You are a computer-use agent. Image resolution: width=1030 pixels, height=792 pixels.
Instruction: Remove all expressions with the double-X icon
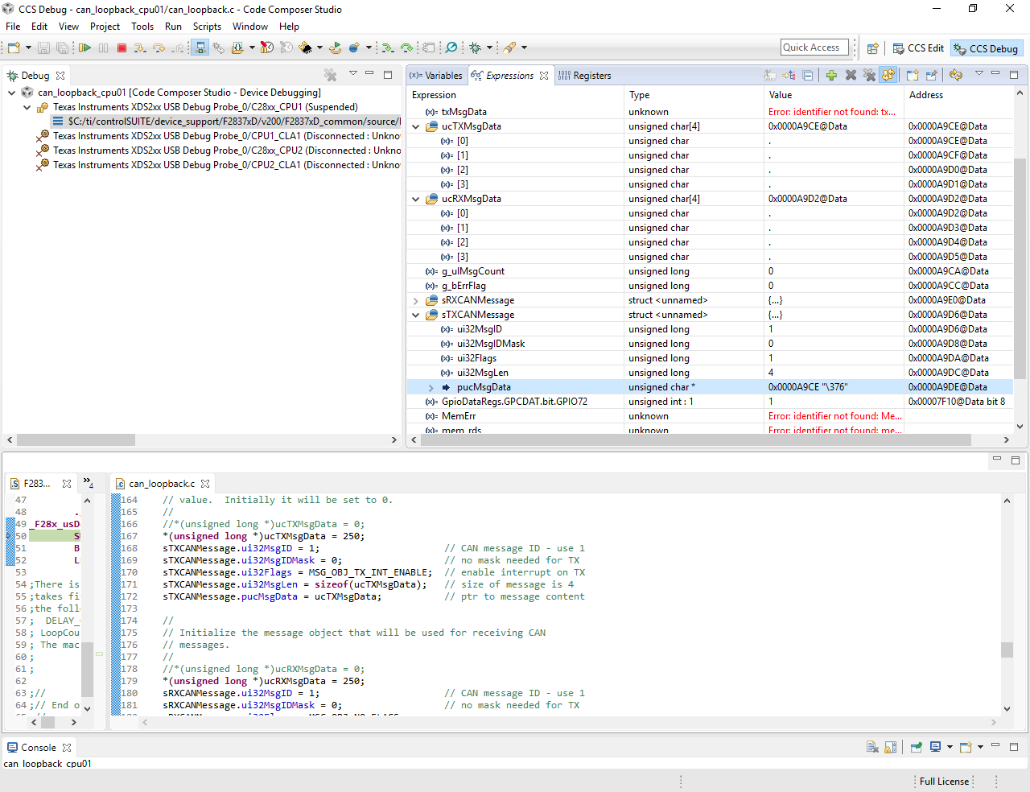pos(869,76)
